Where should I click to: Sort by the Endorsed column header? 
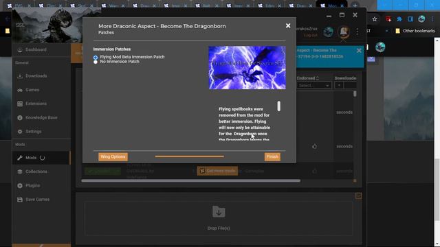pyautogui.click(x=307, y=78)
